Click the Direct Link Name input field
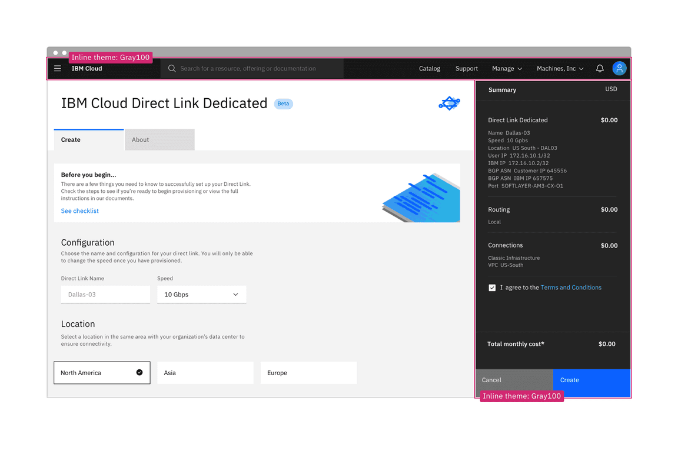This screenshot has height=451, width=678. click(x=105, y=294)
